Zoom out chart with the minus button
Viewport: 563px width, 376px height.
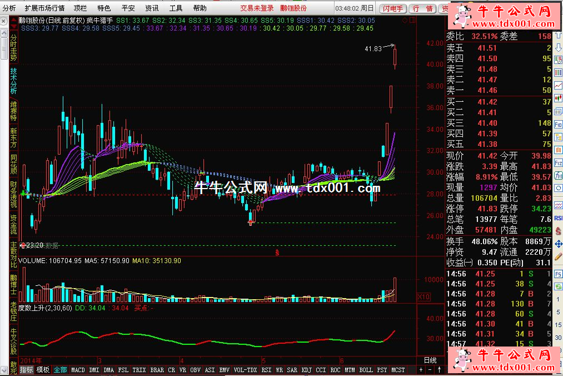coord(430,369)
